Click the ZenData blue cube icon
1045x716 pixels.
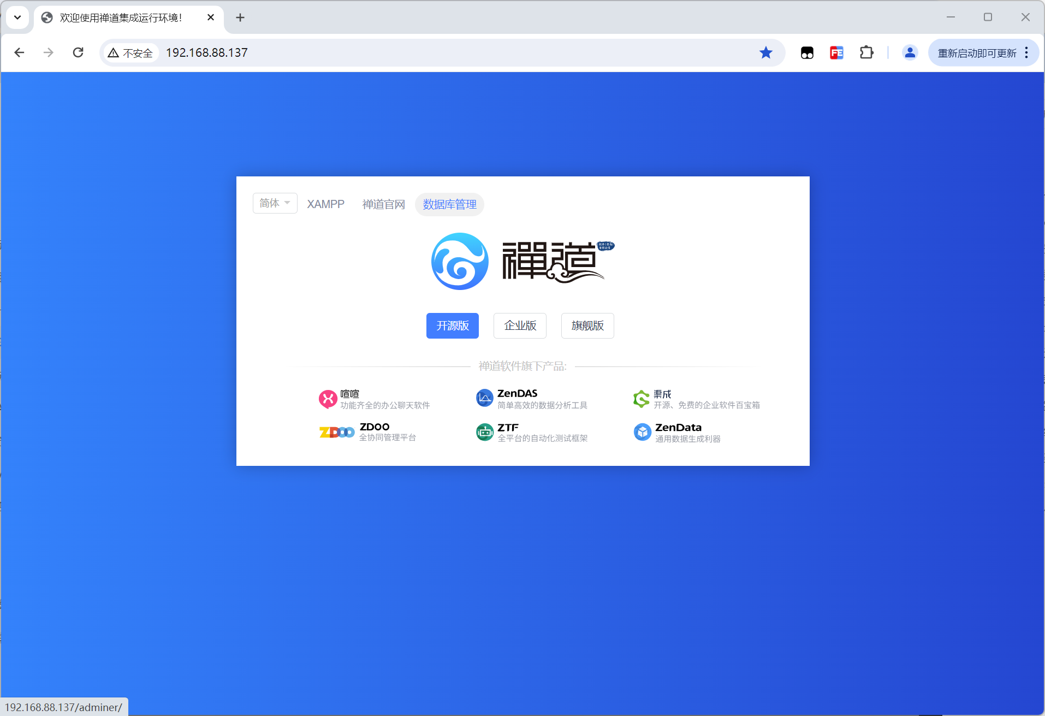pos(642,432)
